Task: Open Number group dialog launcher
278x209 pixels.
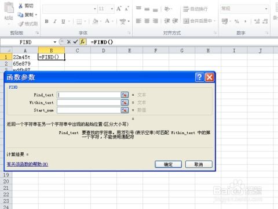Action: pos(267,33)
